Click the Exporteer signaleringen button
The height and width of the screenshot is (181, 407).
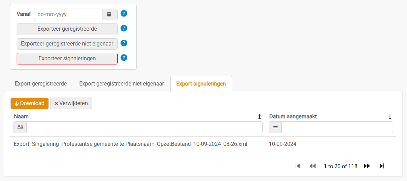click(x=67, y=59)
